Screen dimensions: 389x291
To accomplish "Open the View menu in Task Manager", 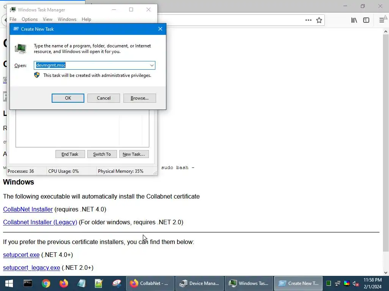I will (47, 19).
